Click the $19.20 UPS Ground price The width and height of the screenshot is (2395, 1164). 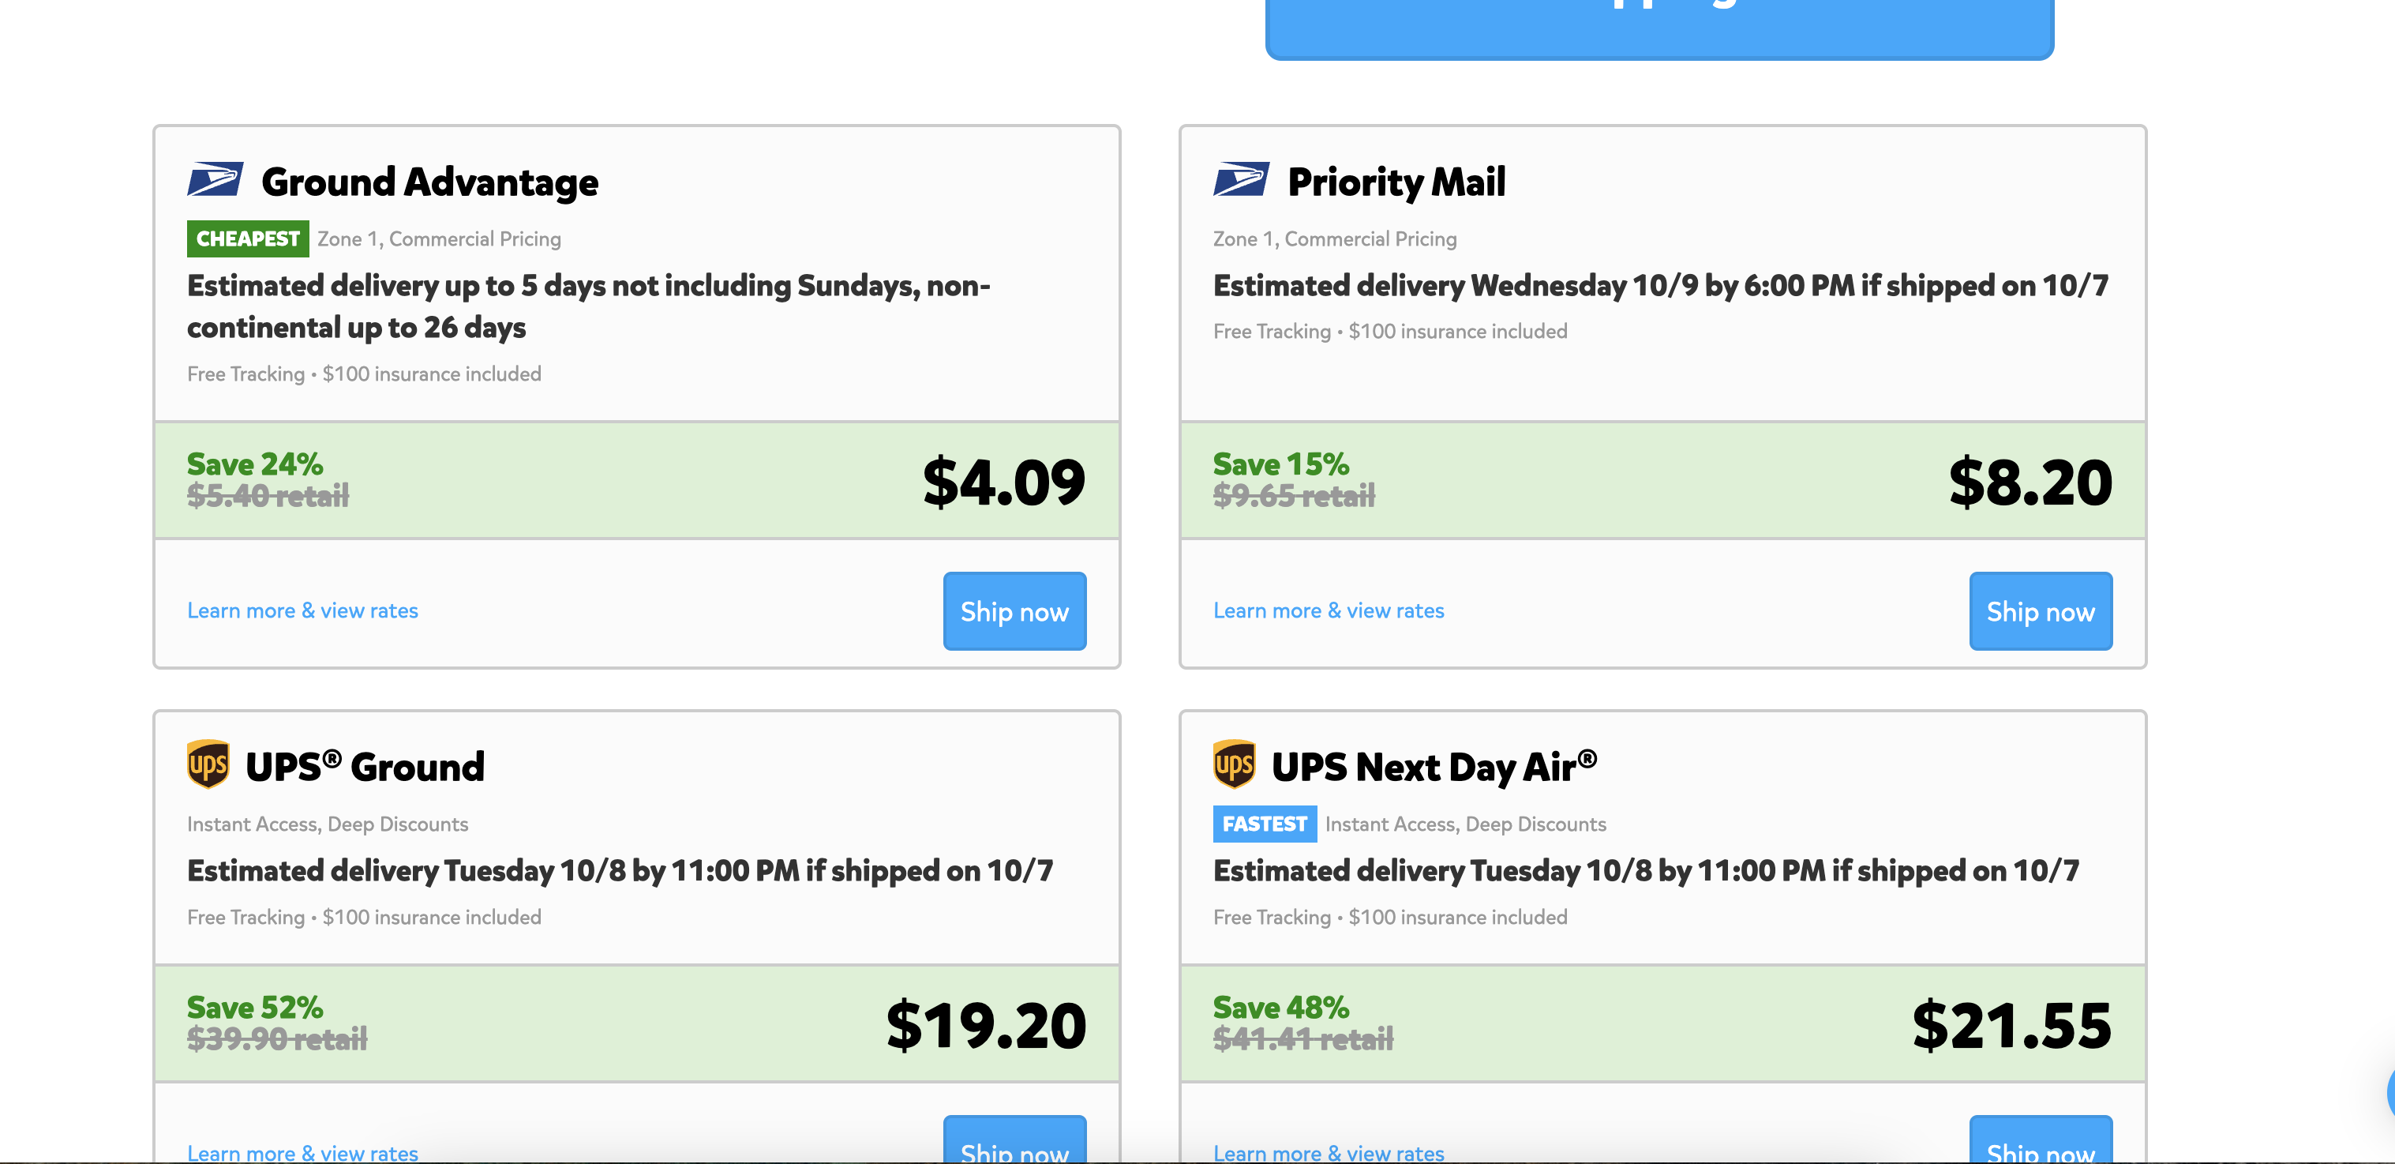click(x=985, y=1024)
